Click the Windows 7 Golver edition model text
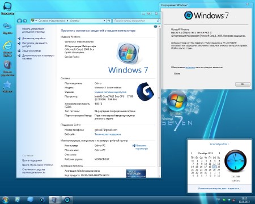Image resolution: width=255 pixels, height=204 pixels. coord(108,88)
